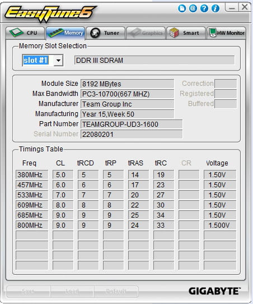Image resolution: width=253 pixels, height=304 pixels.
Task: Click the @ email icon
Action: coord(193,8)
